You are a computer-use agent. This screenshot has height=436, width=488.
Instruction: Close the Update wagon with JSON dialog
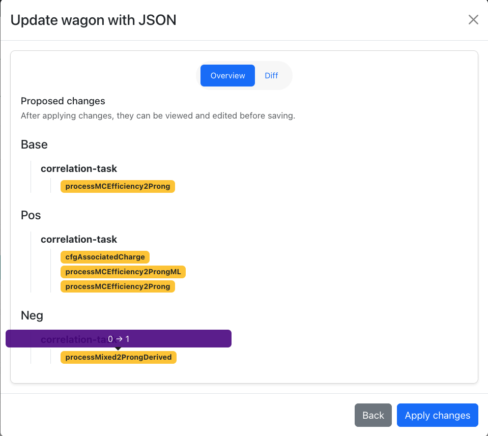tap(473, 20)
